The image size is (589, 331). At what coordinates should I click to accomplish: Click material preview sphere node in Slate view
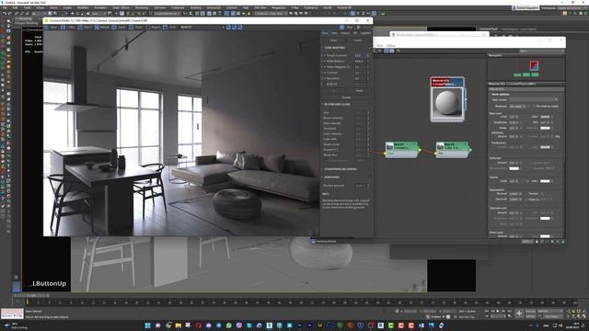pyautogui.click(x=447, y=103)
